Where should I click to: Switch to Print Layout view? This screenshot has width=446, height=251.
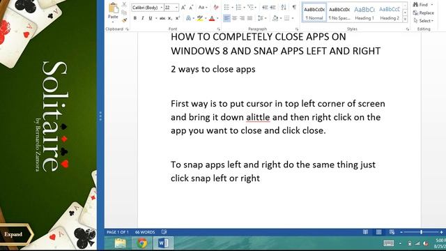point(379,232)
